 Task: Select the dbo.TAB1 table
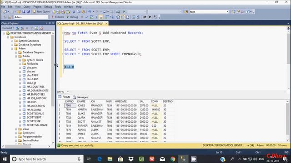pos(32,75)
